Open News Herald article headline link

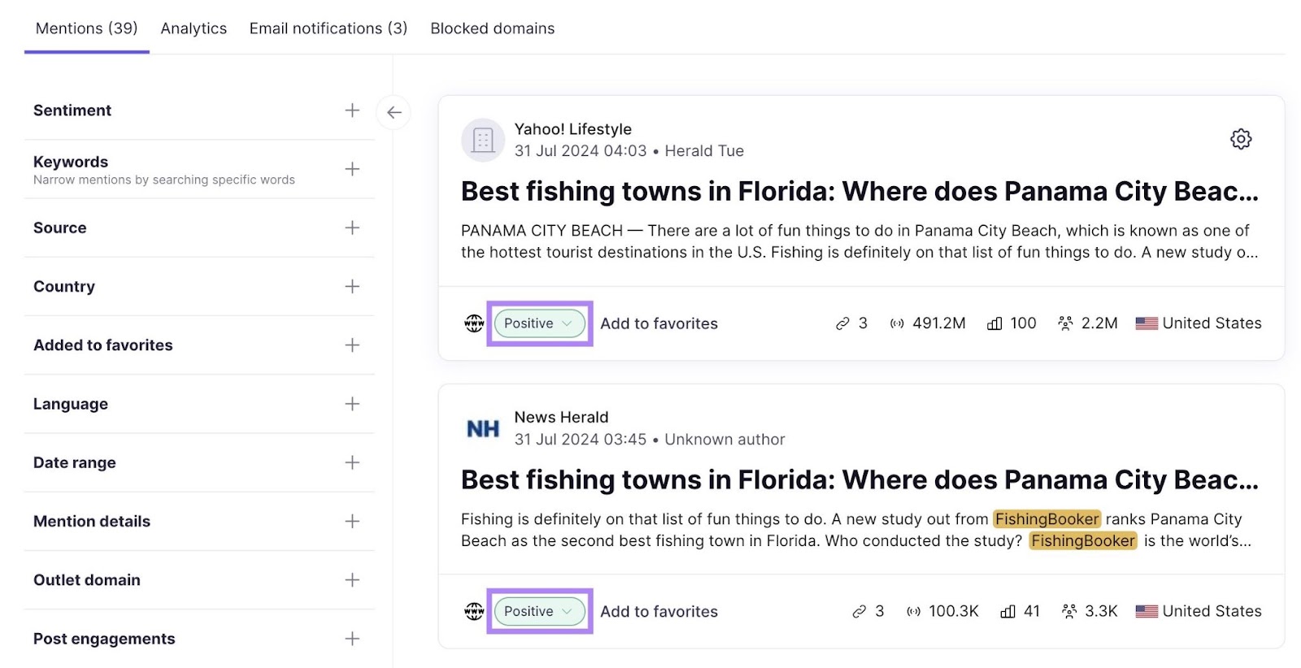tap(859, 480)
